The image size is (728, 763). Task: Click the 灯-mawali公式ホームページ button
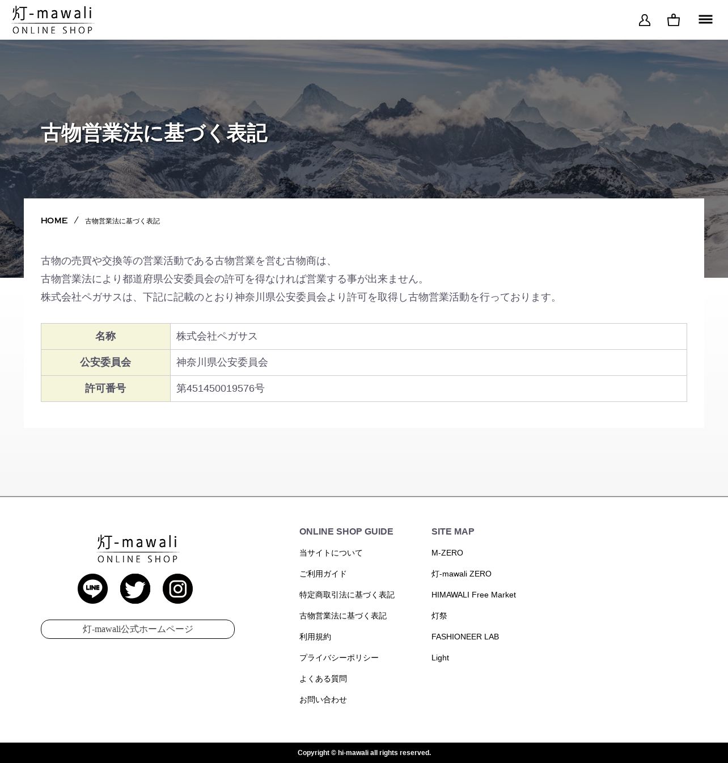click(138, 629)
